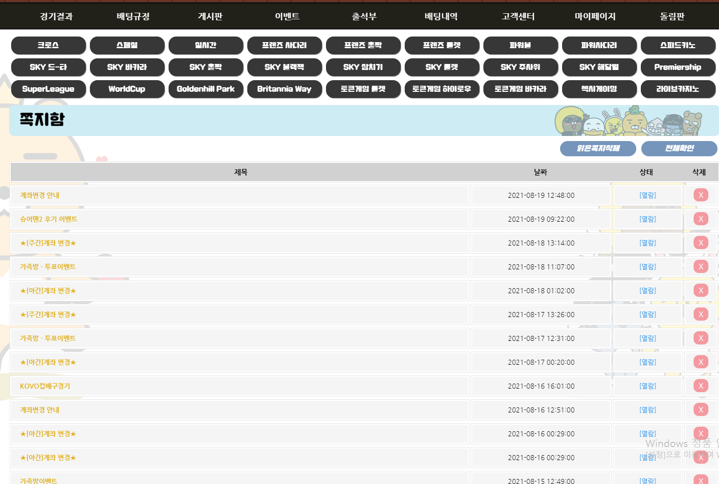The image size is (719, 484).
Task: Choose the 라이브카지노 game button
Action: click(x=678, y=89)
